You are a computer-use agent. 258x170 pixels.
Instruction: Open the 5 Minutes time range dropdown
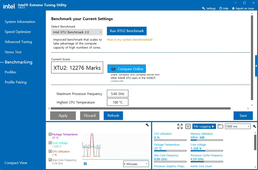click(136, 164)
